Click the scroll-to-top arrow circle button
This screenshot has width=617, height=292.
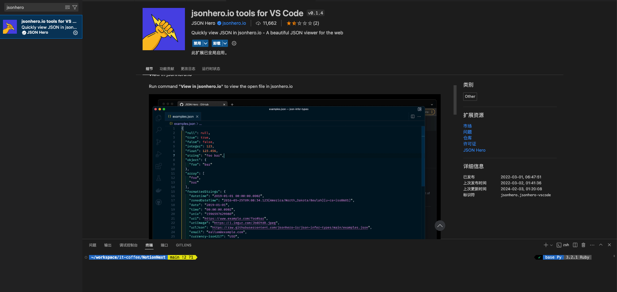click(440, 226)
